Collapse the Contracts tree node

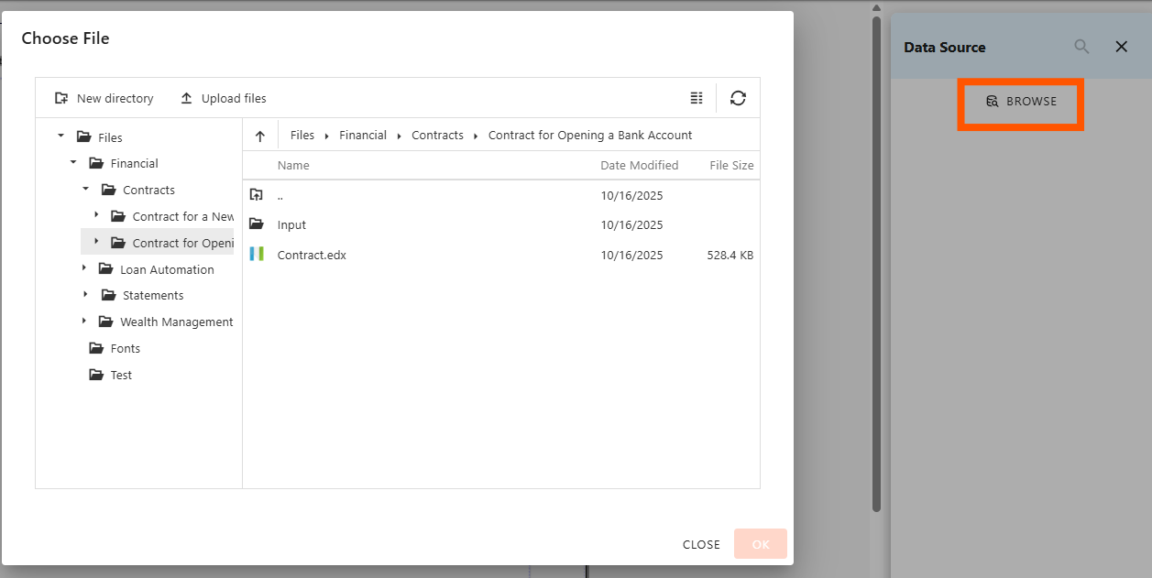[x=85, y=190]
